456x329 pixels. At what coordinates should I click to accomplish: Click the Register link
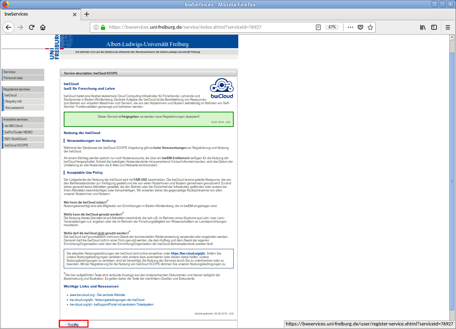pos(73,324)
